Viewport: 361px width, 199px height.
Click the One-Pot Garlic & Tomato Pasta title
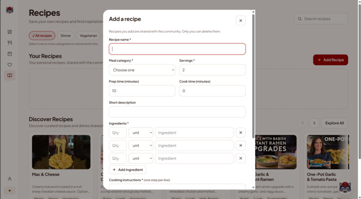pos(322,177)
